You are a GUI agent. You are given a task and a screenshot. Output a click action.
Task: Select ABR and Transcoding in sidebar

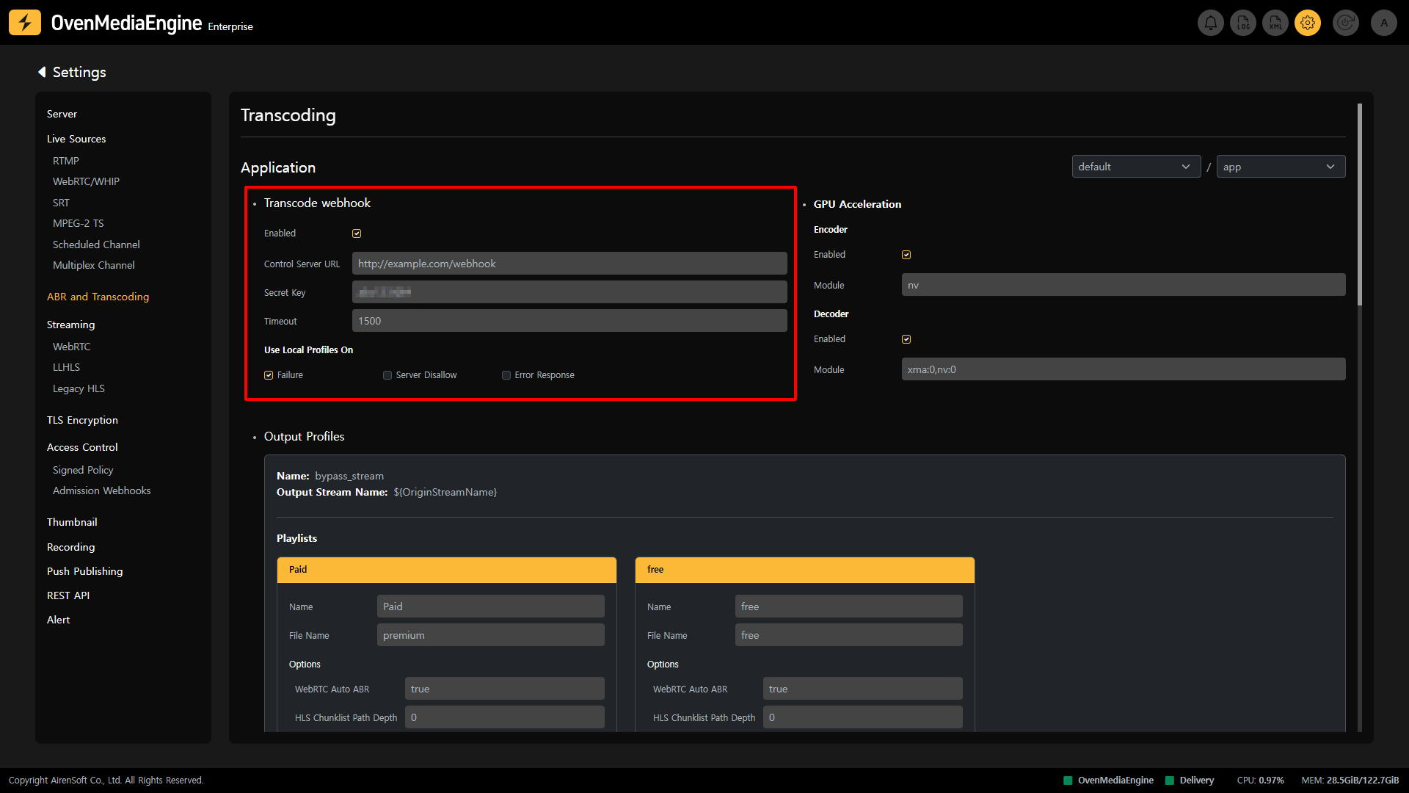(x=98, y=297)
